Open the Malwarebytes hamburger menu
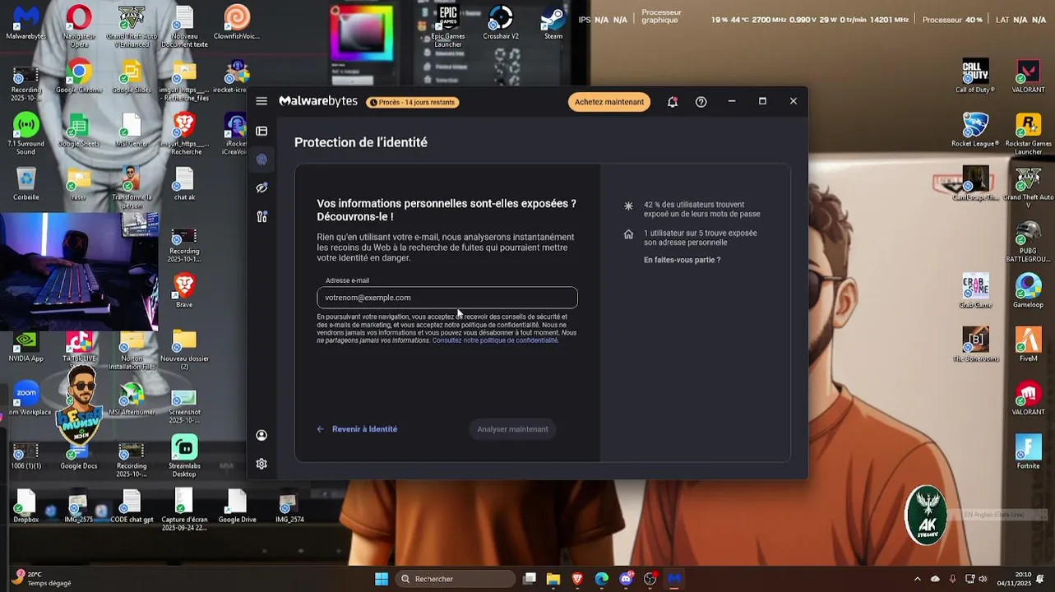The height and width of the screenshot is (592, 1055). 261,101
